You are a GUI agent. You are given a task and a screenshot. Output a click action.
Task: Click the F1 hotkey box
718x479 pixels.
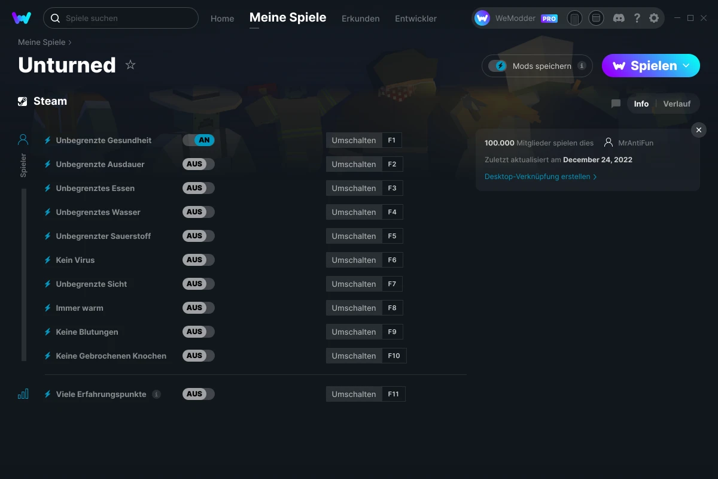click(392, 140)
